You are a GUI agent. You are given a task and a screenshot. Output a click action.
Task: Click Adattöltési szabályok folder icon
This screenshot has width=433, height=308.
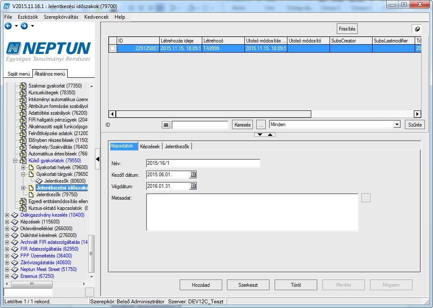pyautogui.click(x=23, y=113)
